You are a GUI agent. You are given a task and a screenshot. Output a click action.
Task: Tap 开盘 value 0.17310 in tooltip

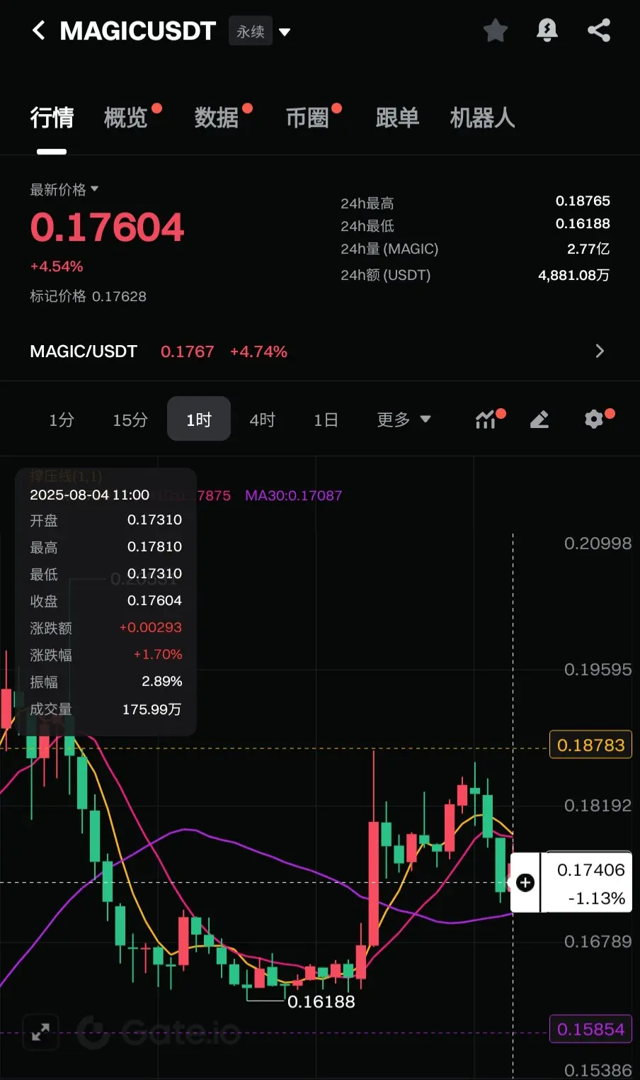tap(154, 519)
